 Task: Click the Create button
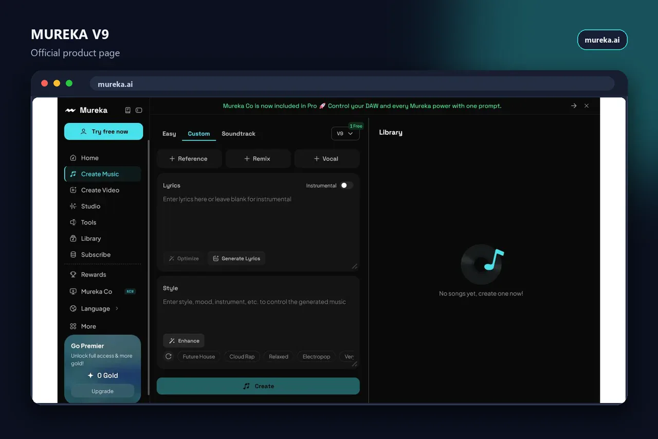[x=258, y=386]
